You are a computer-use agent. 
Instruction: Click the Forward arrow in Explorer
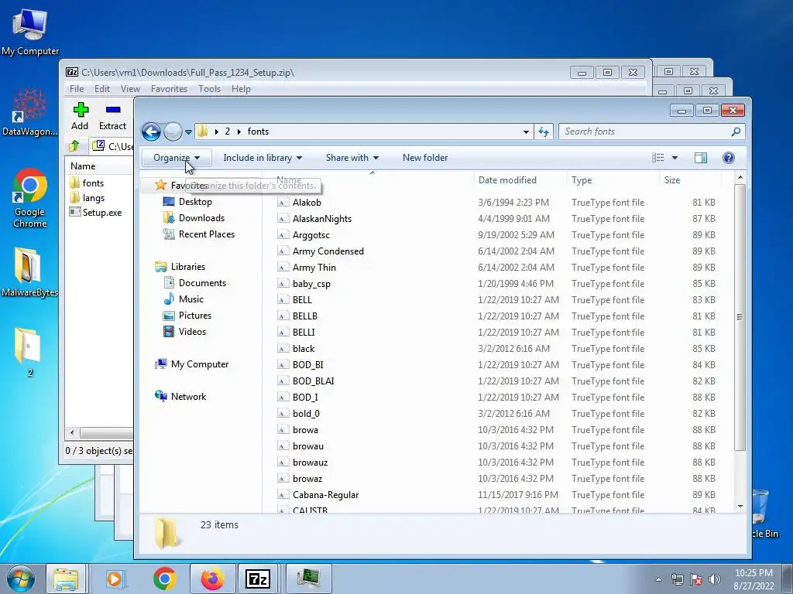click(173, 131)
